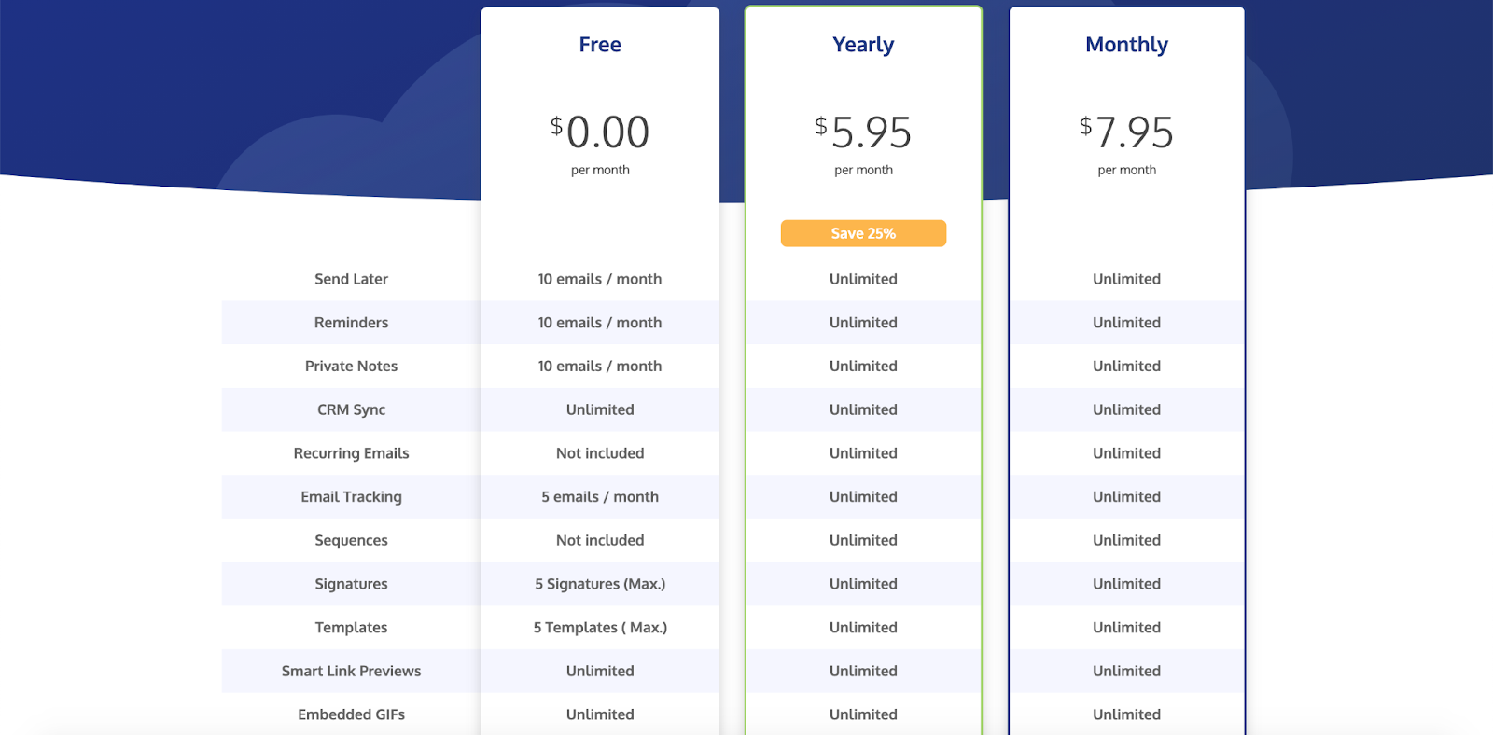
Task: Click the Templates feature label
Action: click(x=351, y=628)
